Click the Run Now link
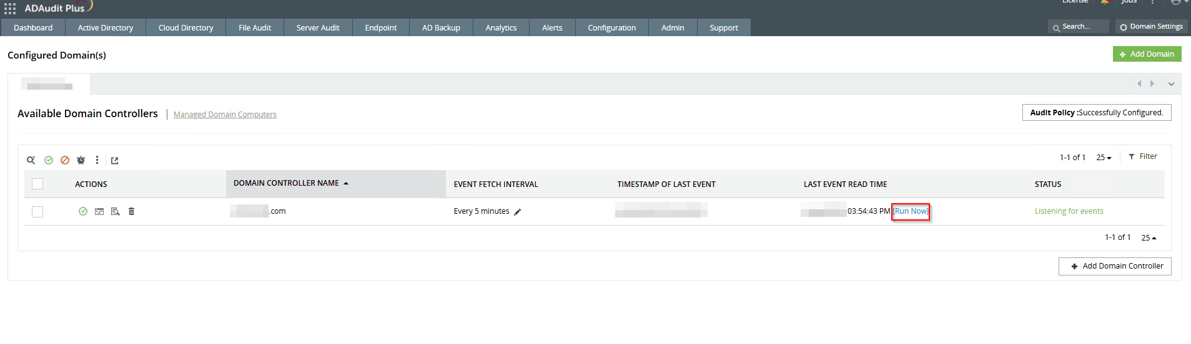Viewport: 1191px width, 344px height. [911, 211]
